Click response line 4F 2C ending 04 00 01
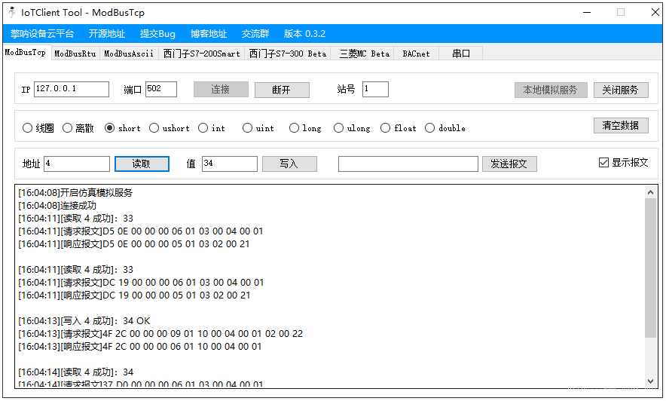The width and height of the screenshot is (666, 401). (139, 346)
